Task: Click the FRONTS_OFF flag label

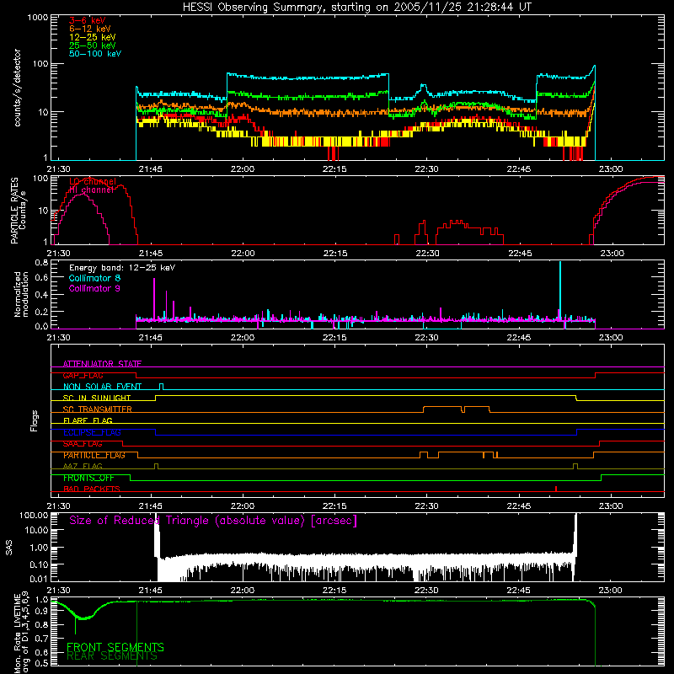Action: click(x=88, y=478)
